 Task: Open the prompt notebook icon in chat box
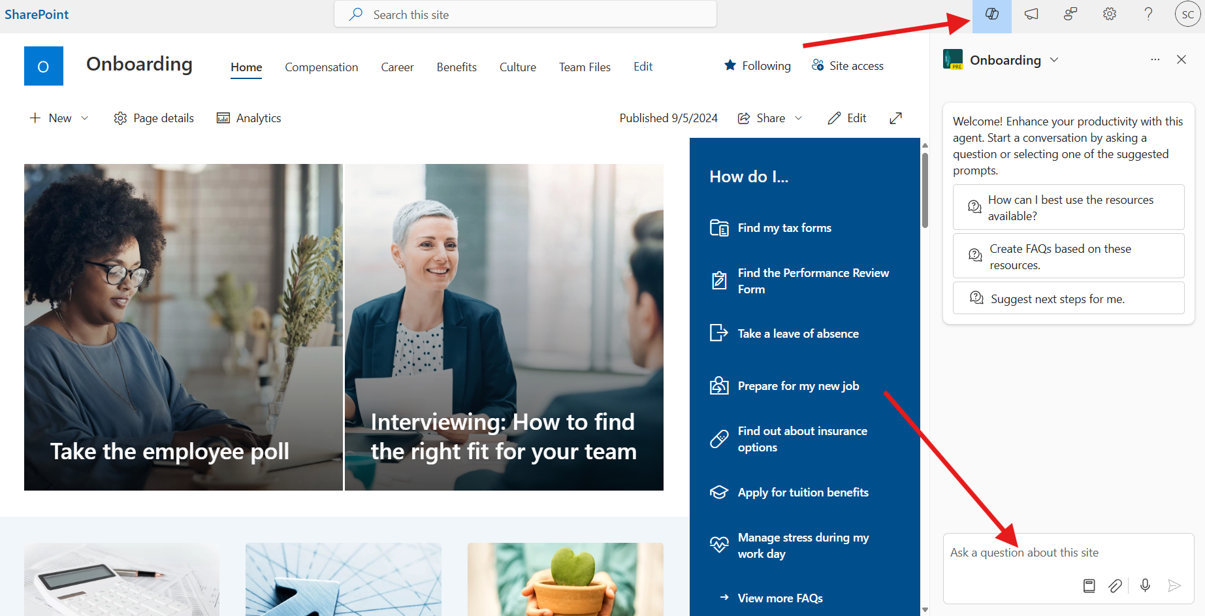(x=1089, y=585)
